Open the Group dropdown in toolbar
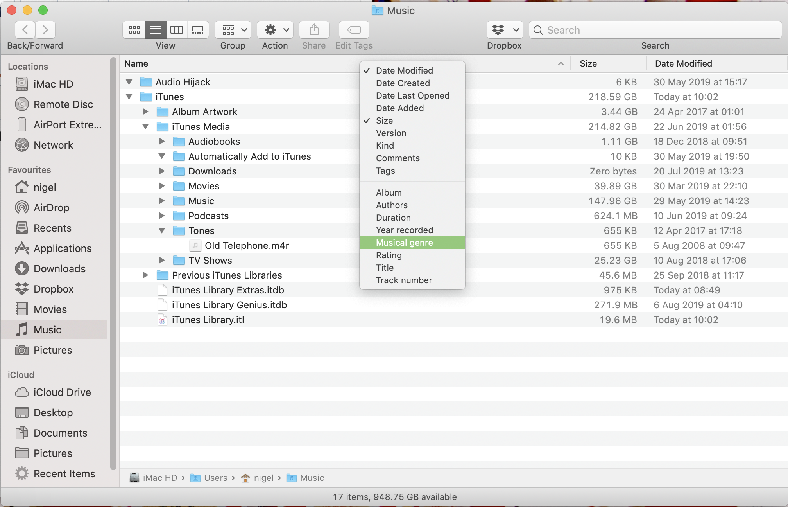The width and height of the screenshot is (788, 507). click(x=233, y=30)
